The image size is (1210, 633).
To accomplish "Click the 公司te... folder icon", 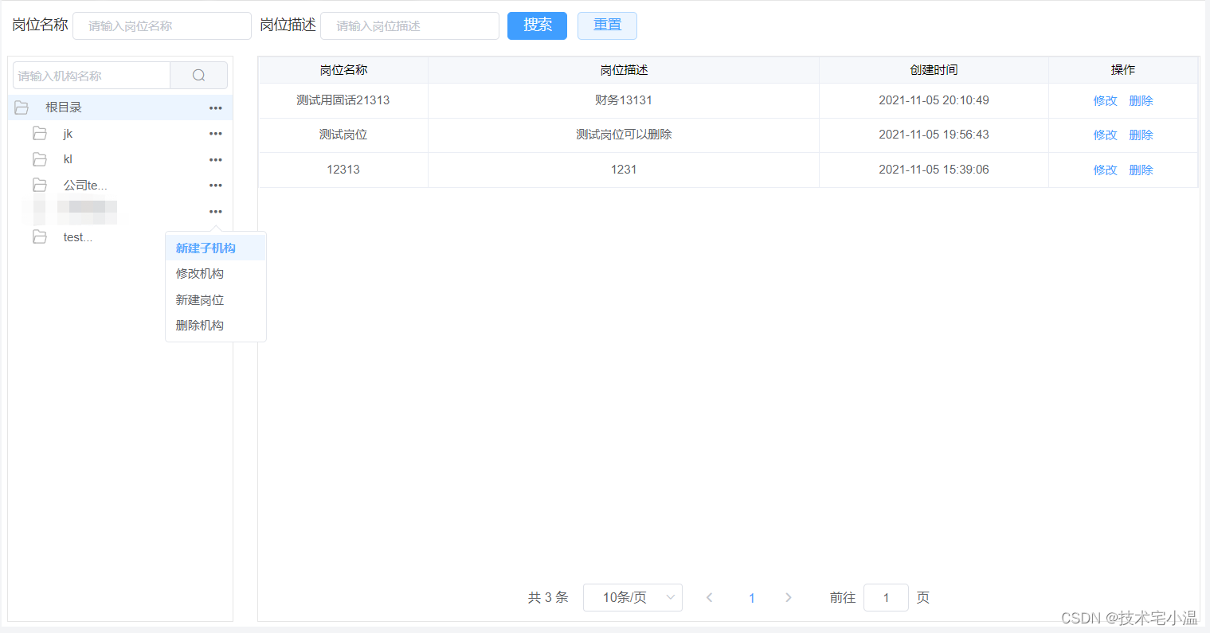I will (x=39, y=186).
